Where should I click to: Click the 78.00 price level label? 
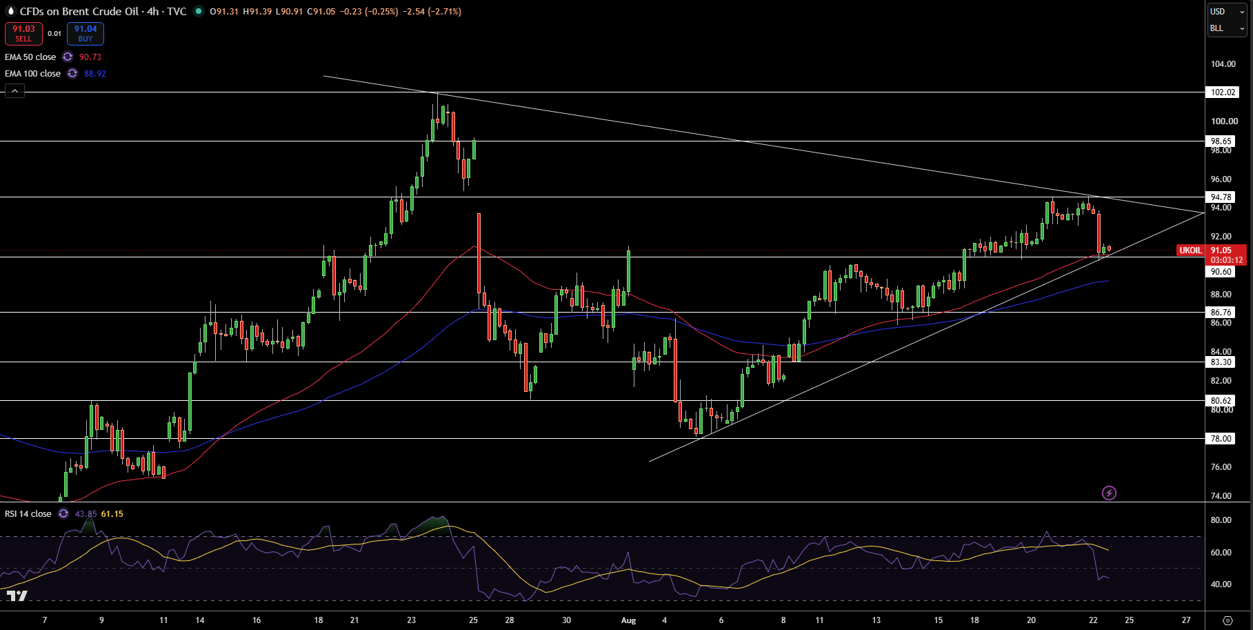(1221, 439)
